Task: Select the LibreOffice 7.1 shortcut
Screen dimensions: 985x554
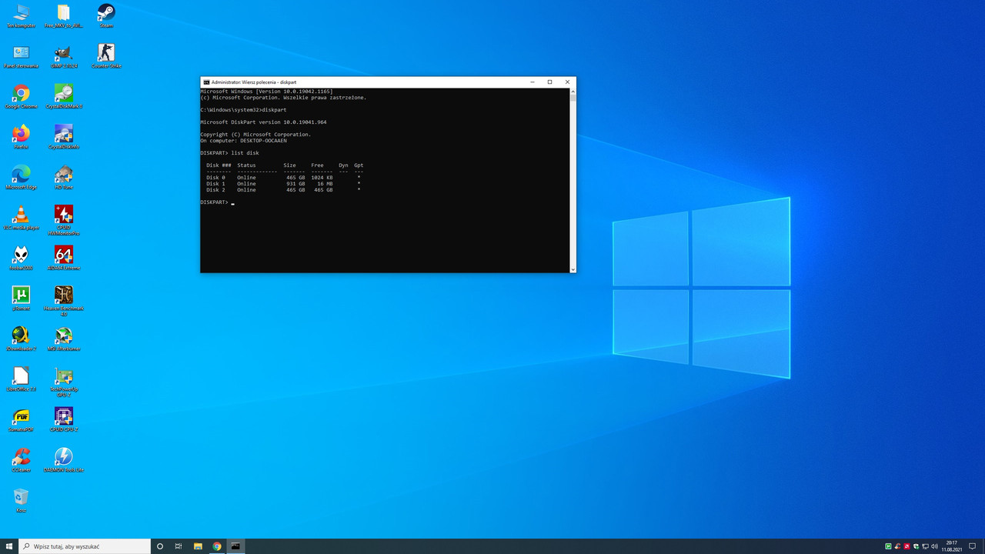Action: tap(22, 379)
